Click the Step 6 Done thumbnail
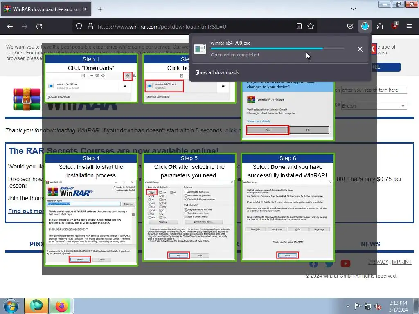Screen dimensions: 419x314 [288, 207]
